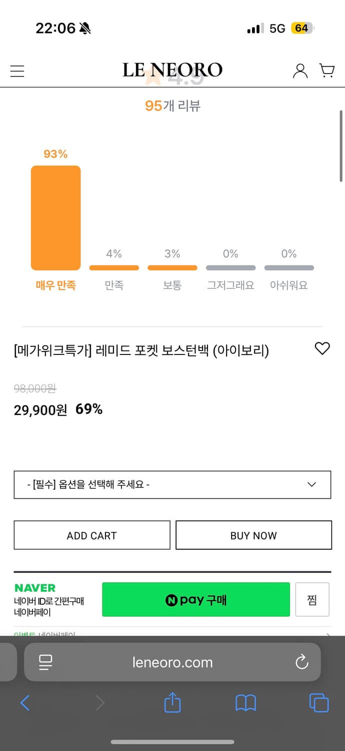Tap the 93% satisfaction bar
Viewport: 345px width, 751px height.
55,218
